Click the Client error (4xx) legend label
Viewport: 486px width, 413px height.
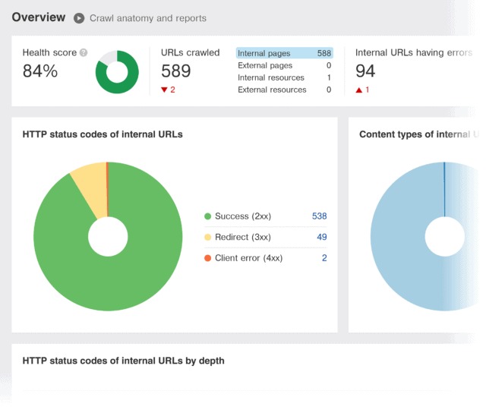point(248,258)
